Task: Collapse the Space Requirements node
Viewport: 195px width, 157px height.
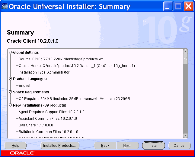Action: 10,92
